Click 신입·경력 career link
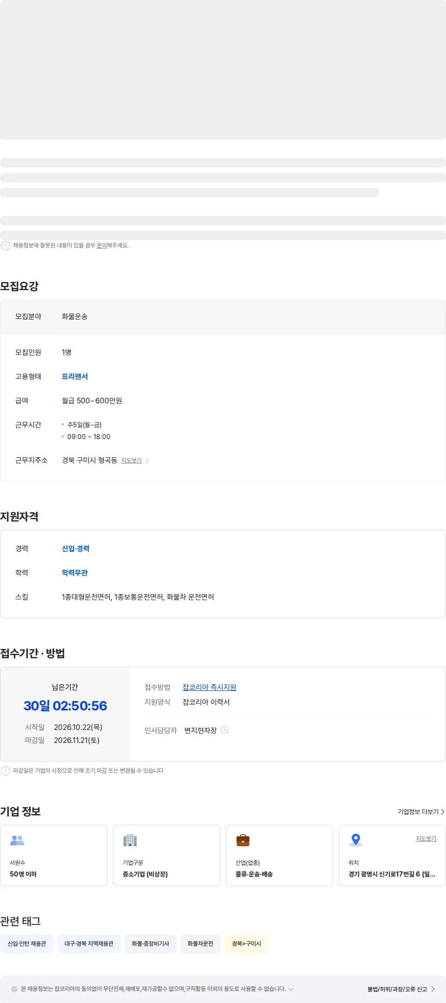 (x=76, y=548)
